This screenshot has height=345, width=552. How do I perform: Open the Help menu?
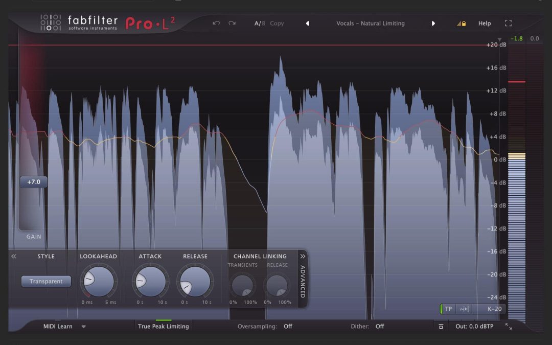pyautogui.click(x=484, y=24)
